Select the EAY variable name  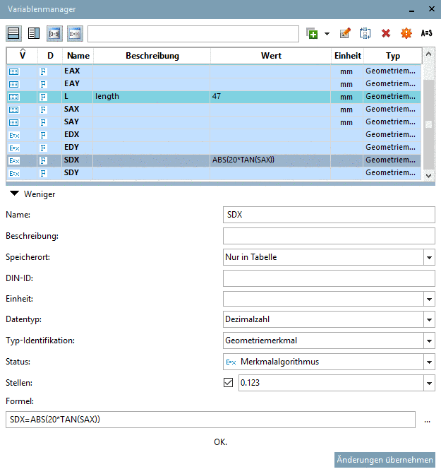[72, 83]
